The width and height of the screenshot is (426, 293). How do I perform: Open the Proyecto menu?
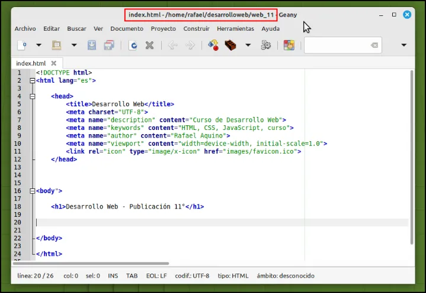[x=164, y=28]
